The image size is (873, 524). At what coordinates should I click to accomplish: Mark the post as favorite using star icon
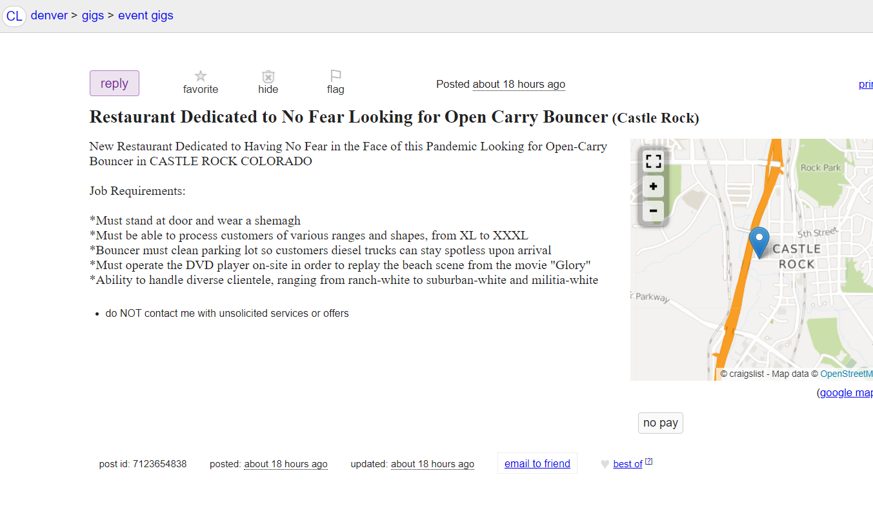201,76
